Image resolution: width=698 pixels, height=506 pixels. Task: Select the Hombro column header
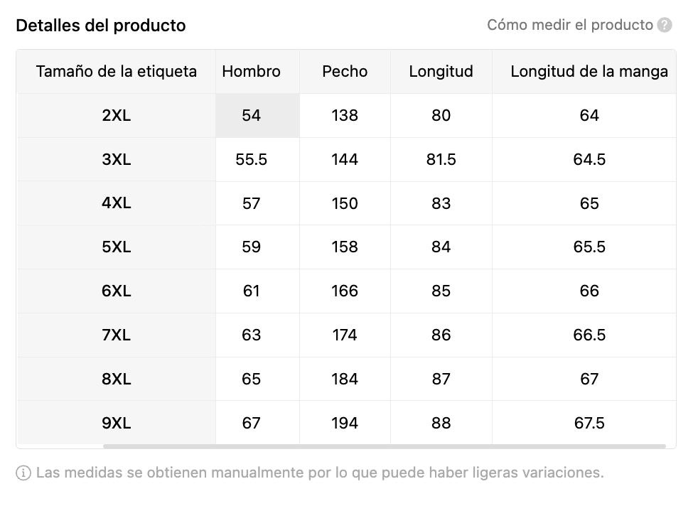click(x=251, y=71)
